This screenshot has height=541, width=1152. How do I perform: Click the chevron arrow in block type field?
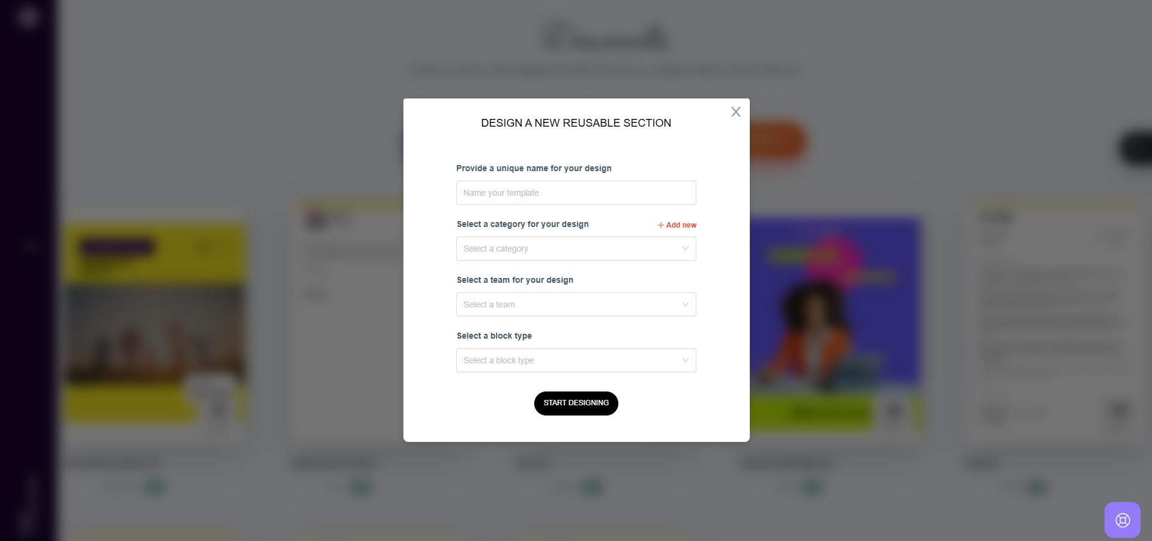685,360
